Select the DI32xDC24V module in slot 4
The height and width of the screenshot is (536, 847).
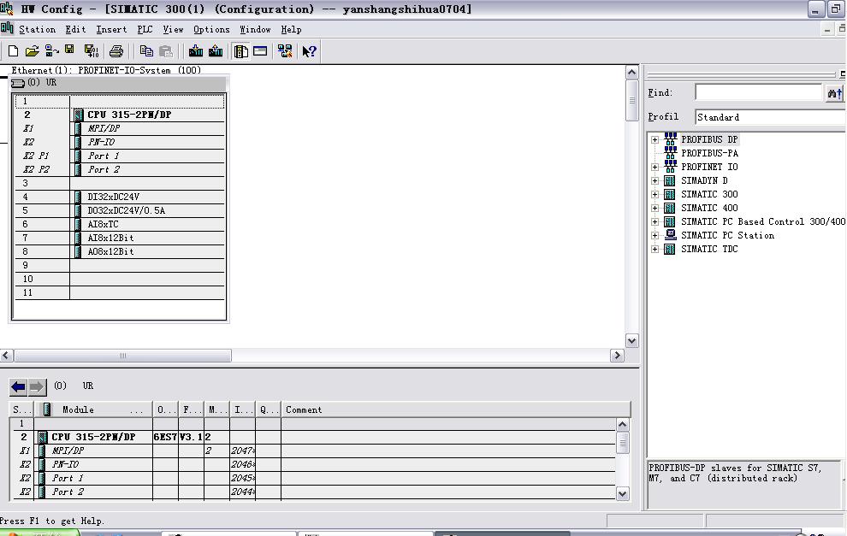(113, 197)
